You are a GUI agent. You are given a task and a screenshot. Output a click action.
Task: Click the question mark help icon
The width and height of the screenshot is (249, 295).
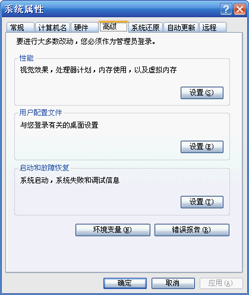tap(226, 9)
